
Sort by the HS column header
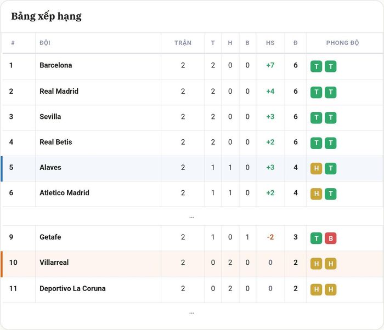[x=270, y=43]
